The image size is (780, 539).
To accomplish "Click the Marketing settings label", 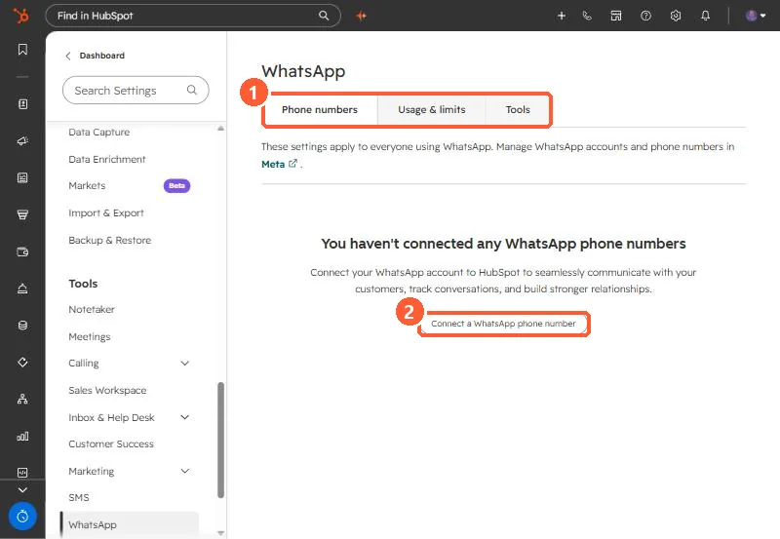I will tap(91, 471).
